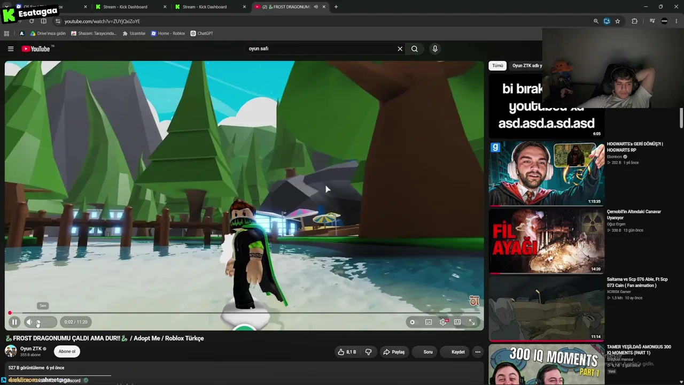
Task: Open the Çernobil'in Altındaki Canavar video title
Action: click(634, 215)
